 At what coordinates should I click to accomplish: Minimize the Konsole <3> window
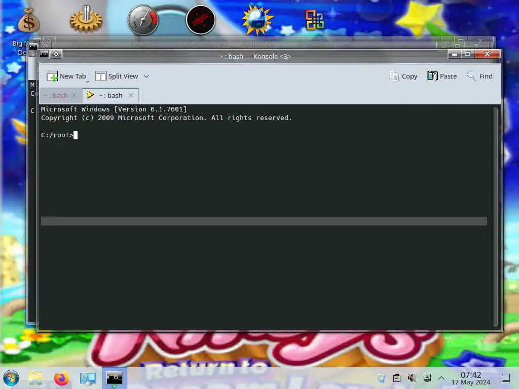455,54
